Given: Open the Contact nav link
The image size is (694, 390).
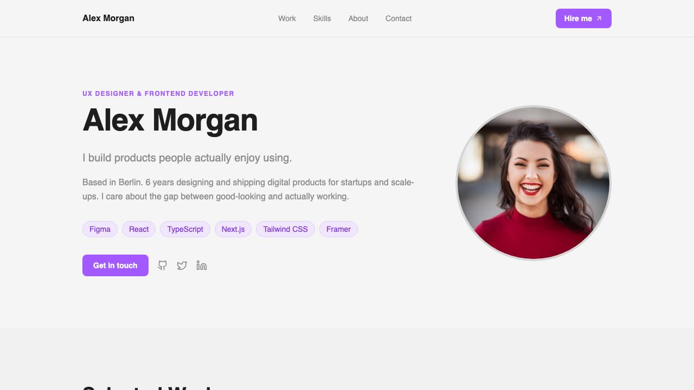Looking at the screenshot, I should [399, 18].
